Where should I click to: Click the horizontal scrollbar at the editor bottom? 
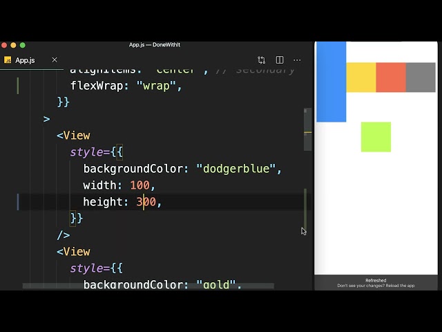[x=148, y=286]
